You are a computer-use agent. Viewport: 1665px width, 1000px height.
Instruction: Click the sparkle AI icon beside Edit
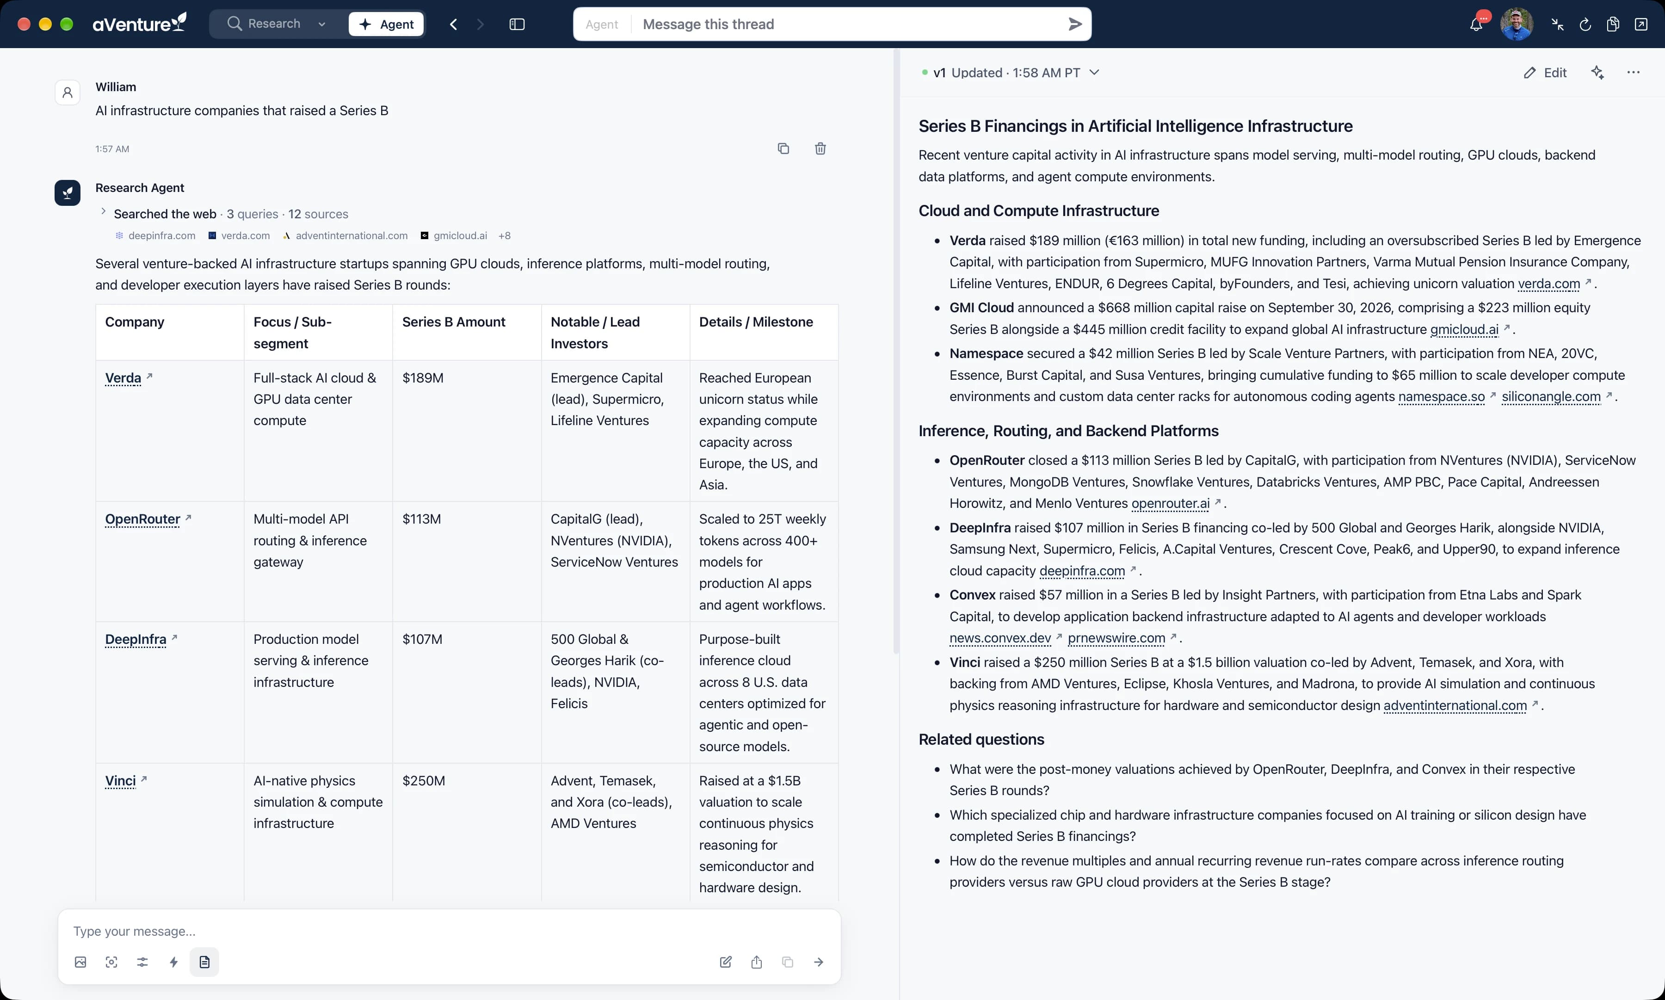[1597, 73]
